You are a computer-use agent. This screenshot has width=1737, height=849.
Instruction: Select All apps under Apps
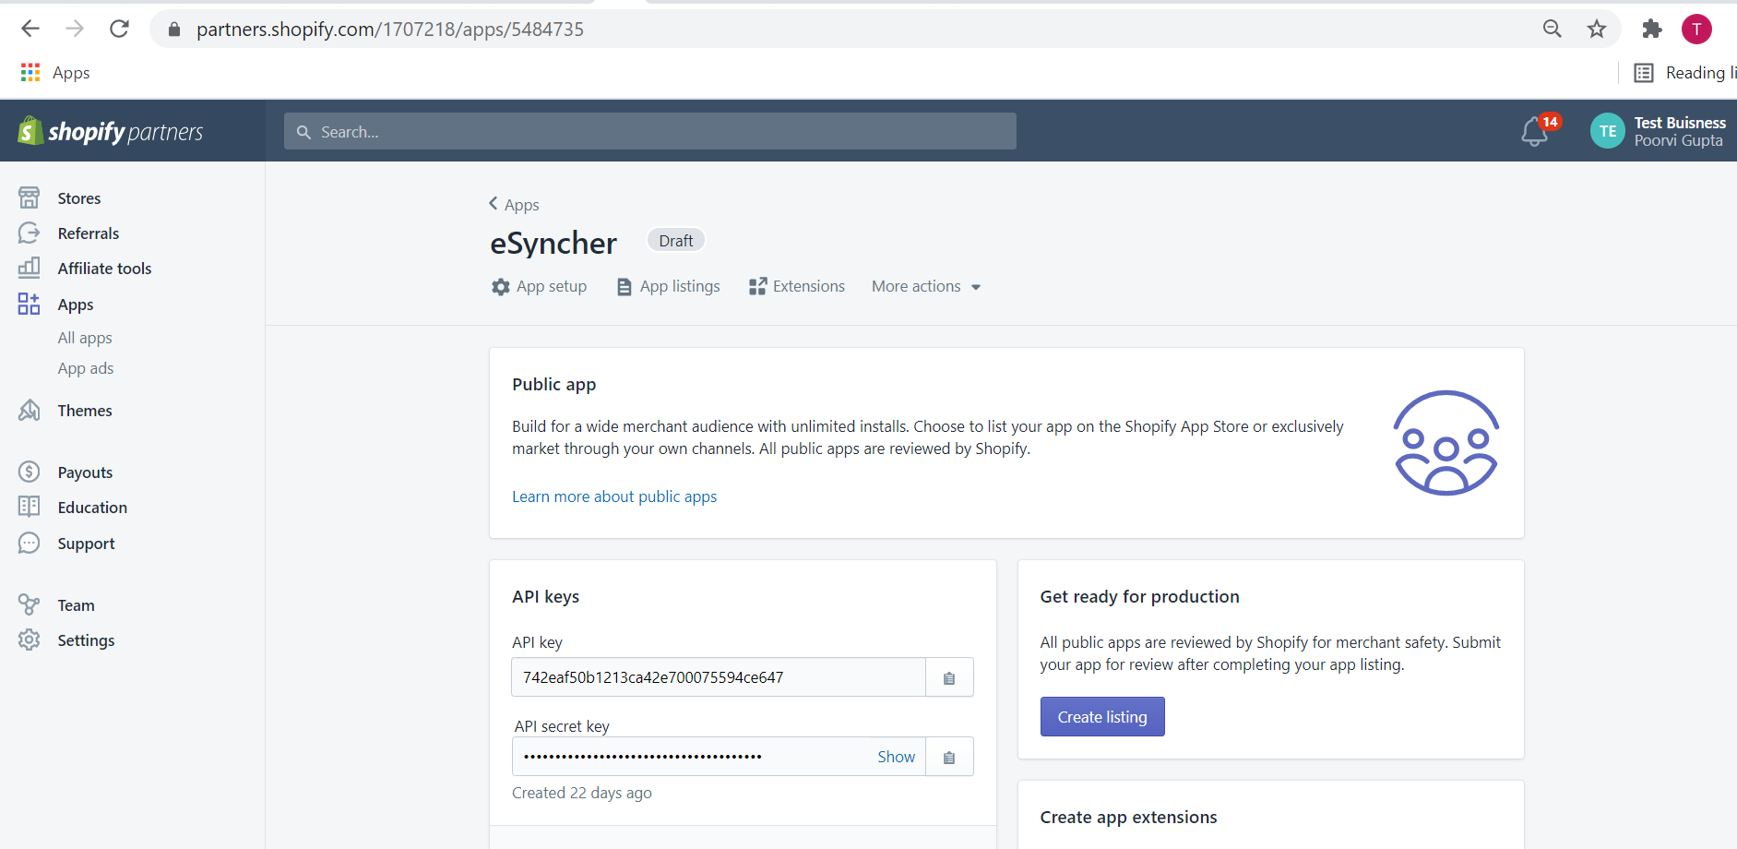click(x=85, y=338)
